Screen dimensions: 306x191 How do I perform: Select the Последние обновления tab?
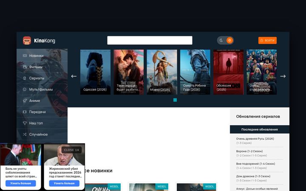(x=260, y=129)
